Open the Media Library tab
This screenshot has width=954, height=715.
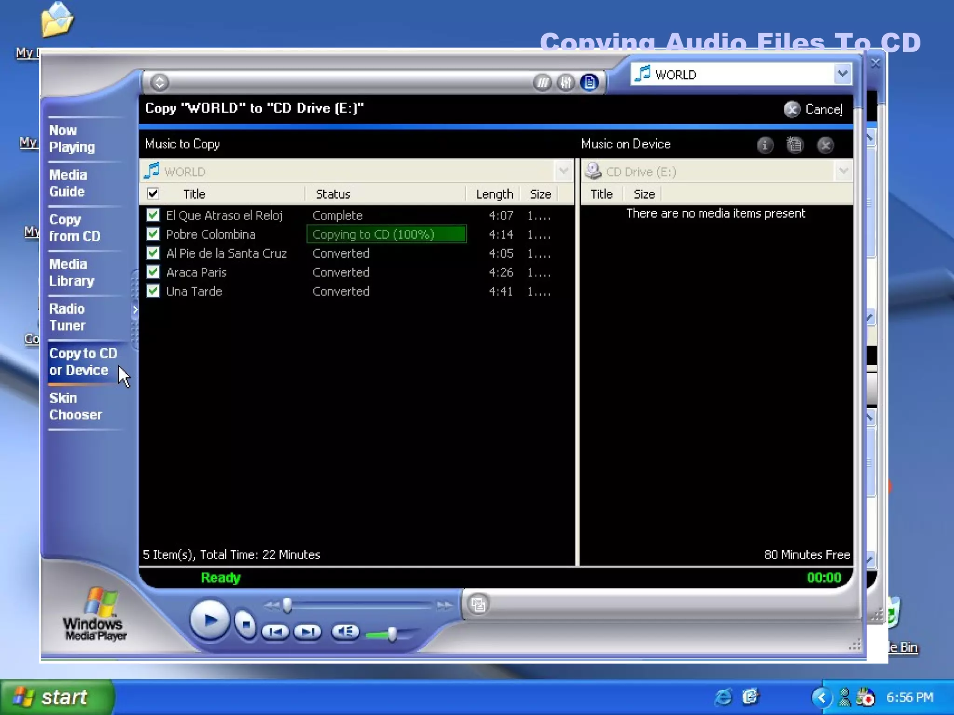72,272
